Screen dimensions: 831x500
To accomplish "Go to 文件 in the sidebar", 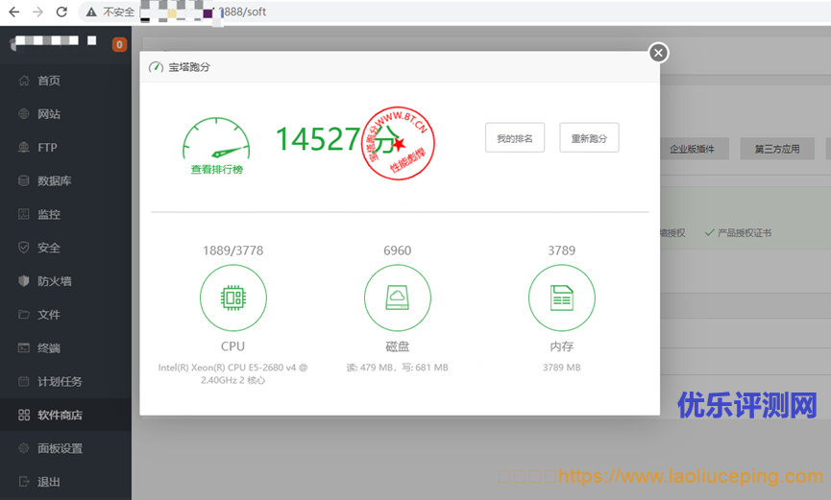I will [x=65, y=314].
